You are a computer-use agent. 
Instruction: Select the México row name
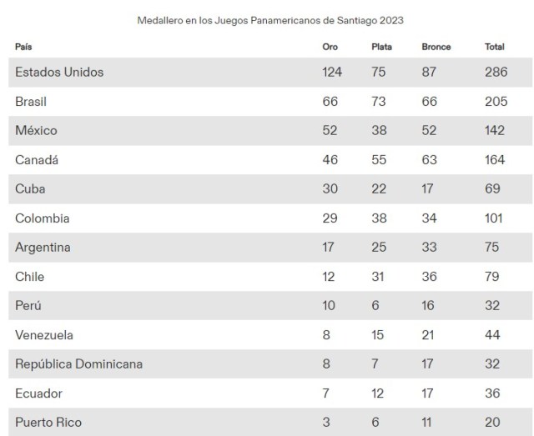click(36, 131)
